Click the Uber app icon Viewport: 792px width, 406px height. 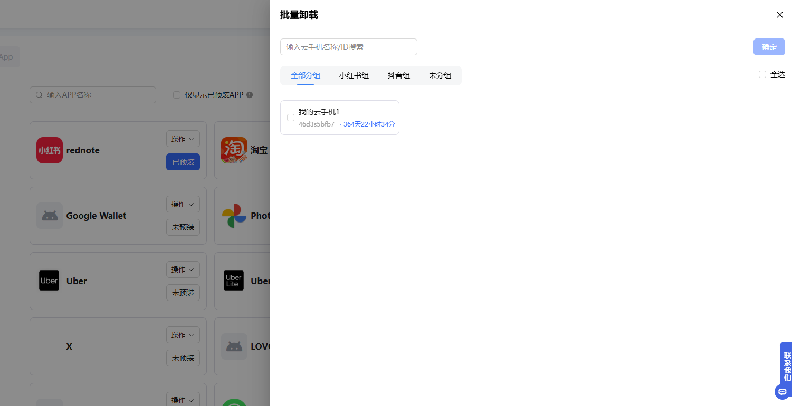click(50, 281)
